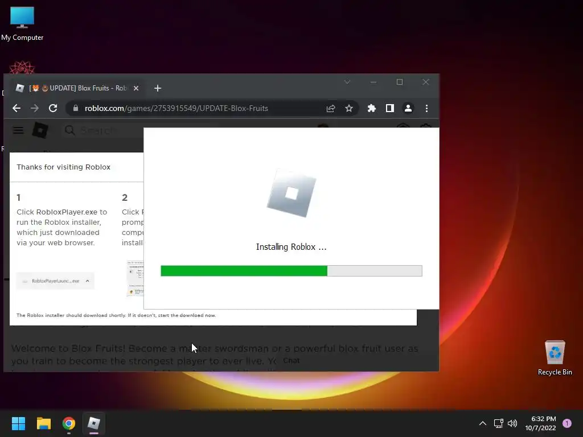The image size is (583, 437).
Task: Click the Roblox search magnifier icon
Action: click(x=69, y=130)
